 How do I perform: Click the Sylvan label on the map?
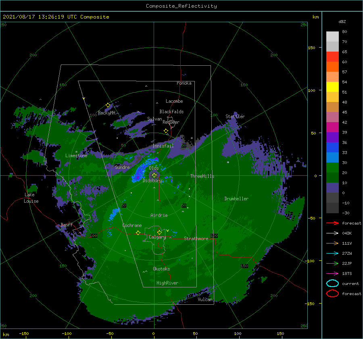154,119
